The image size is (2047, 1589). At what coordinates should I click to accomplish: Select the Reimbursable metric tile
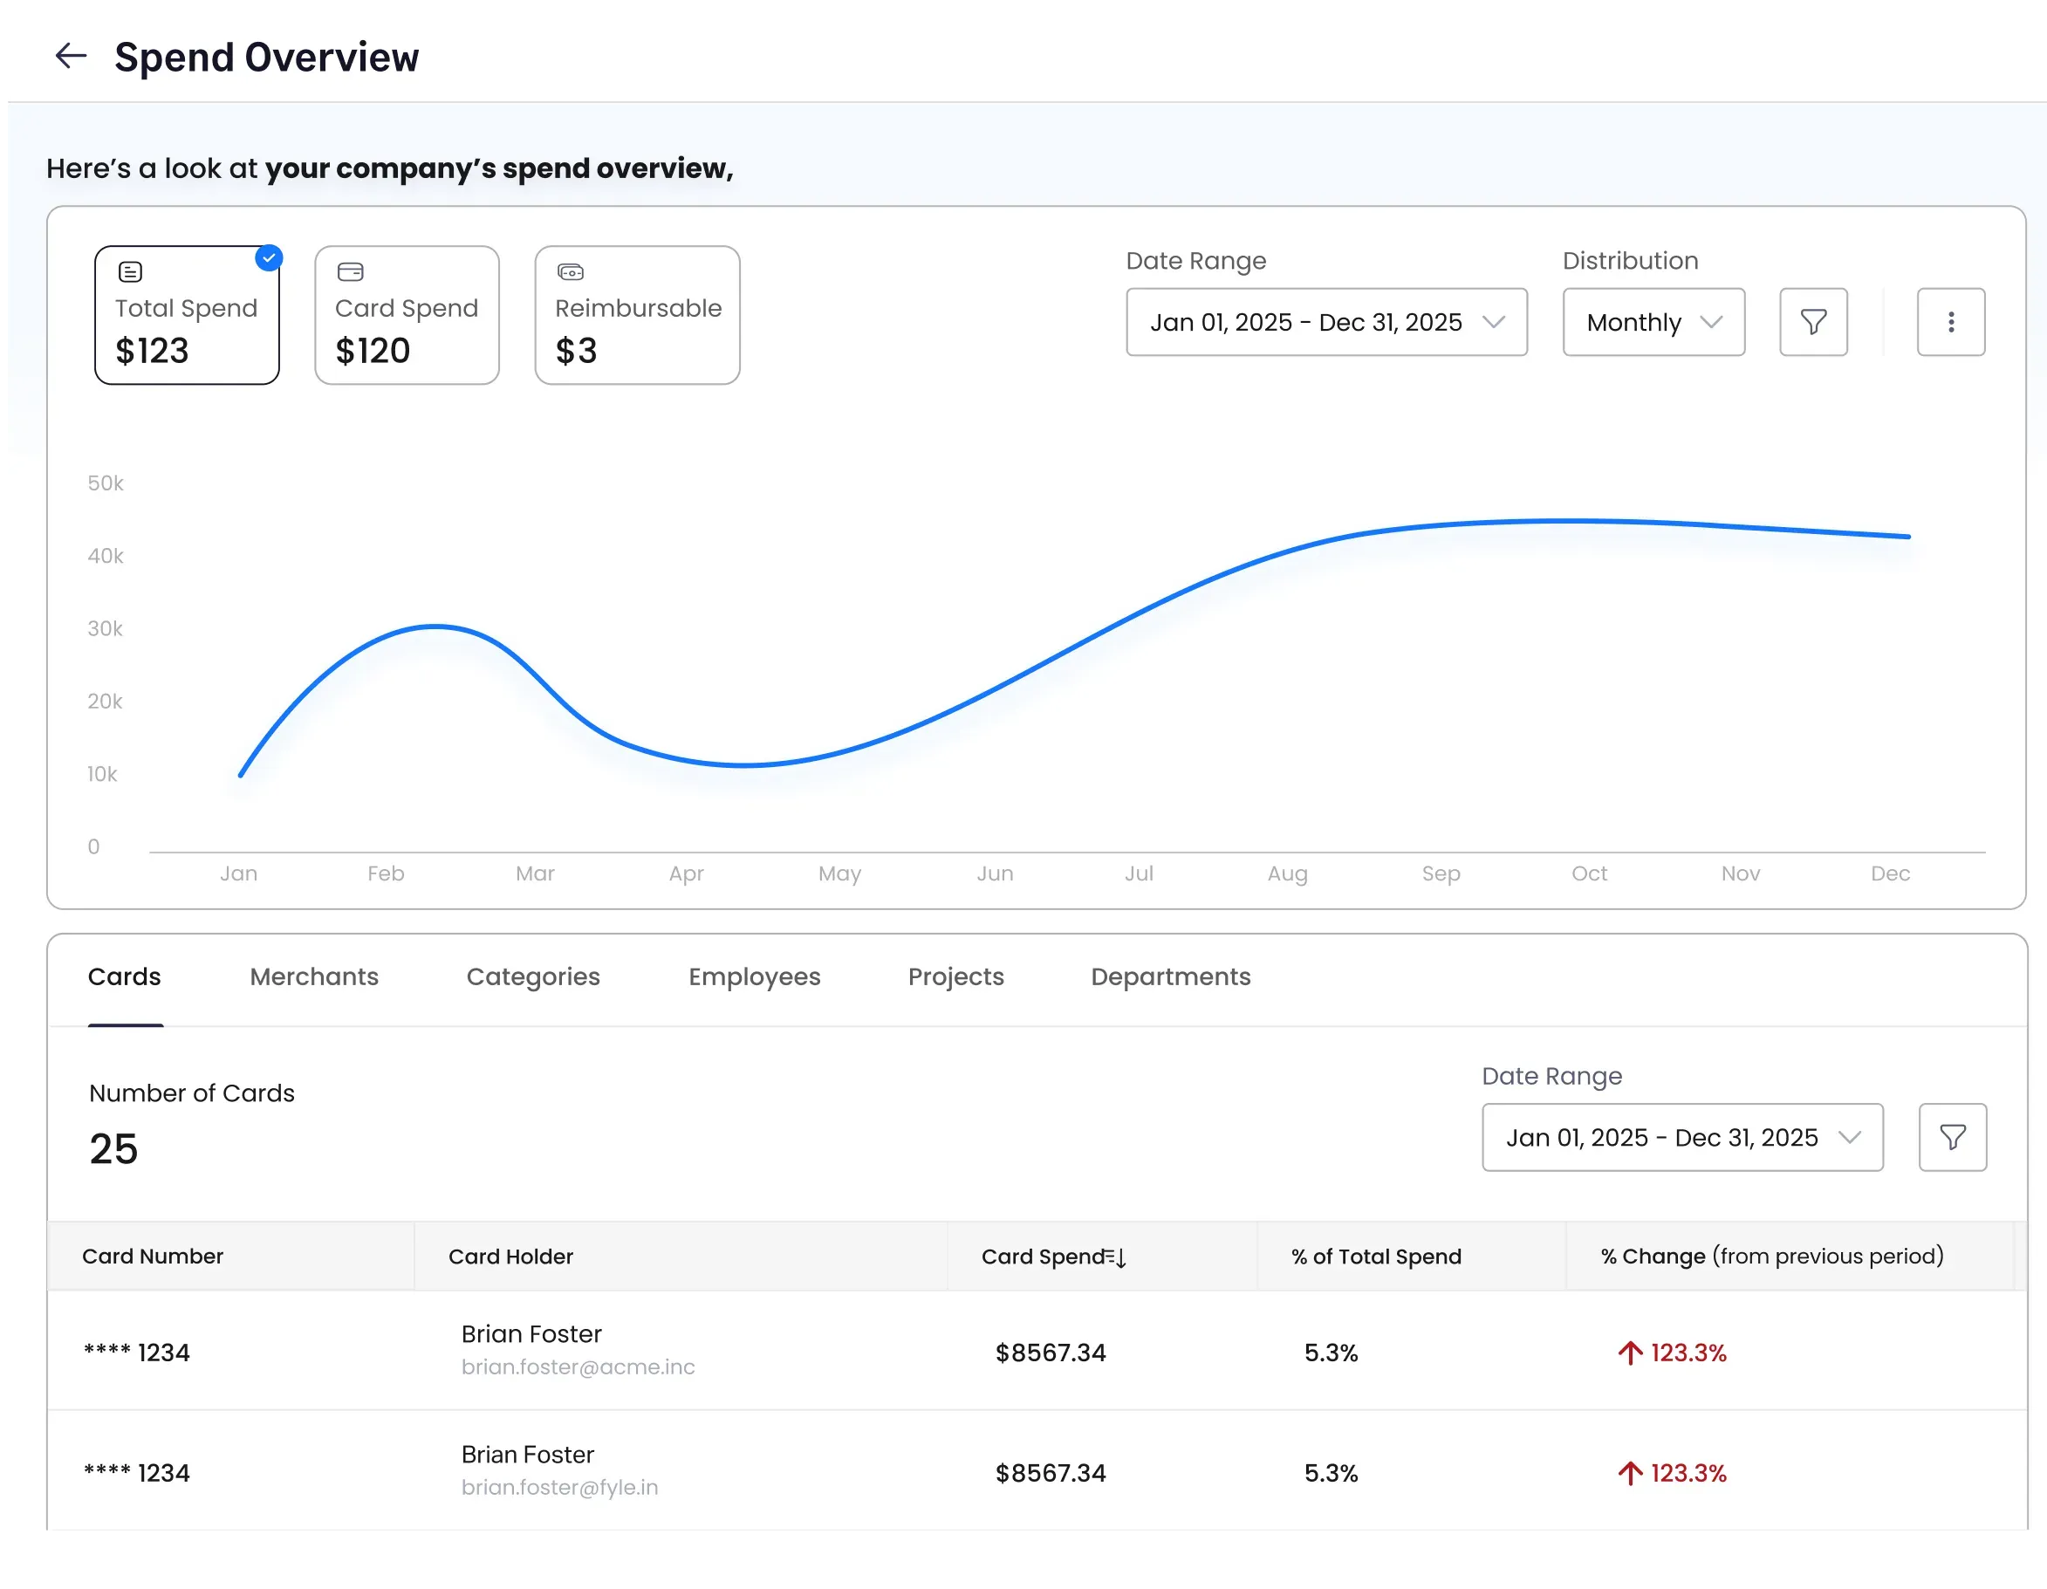(x=637, y=316)
